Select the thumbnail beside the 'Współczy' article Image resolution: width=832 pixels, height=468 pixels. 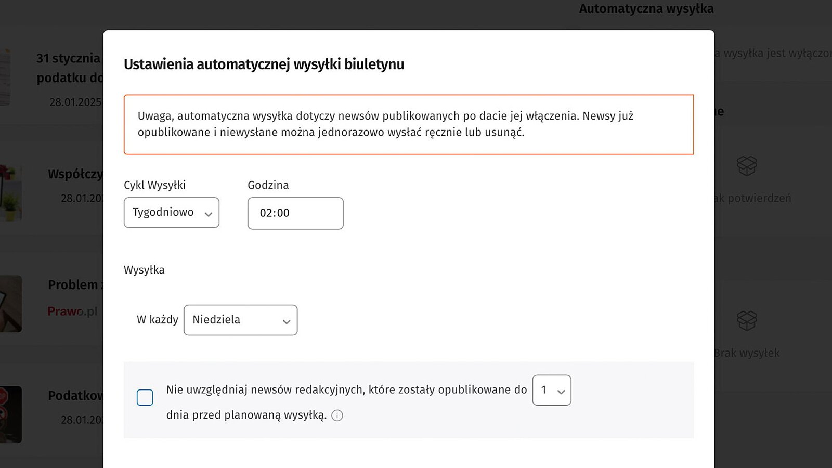(x=10, y=193)
